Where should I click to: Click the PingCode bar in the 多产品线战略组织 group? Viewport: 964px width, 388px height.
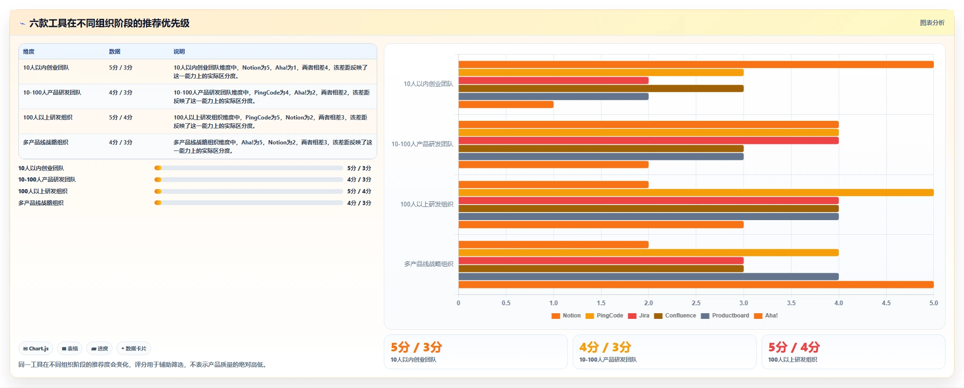[648, 253]
